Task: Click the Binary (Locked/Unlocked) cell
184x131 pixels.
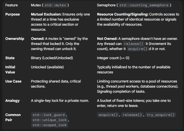Action: click(52, 58)
